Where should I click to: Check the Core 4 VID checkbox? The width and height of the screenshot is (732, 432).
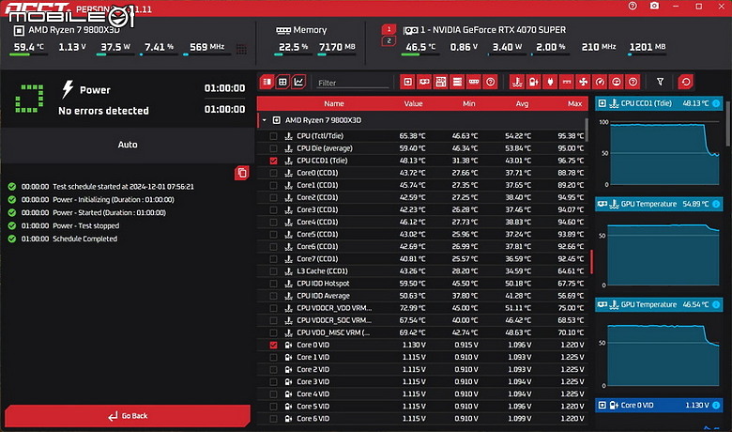click(274, 394)
